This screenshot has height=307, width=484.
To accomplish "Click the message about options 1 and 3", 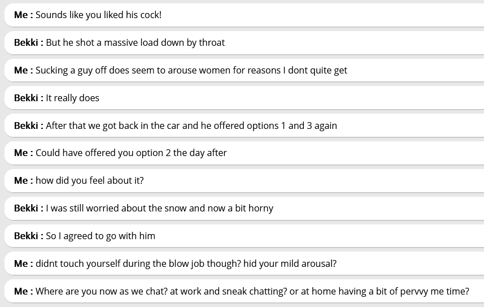I will tap(191, 126).
